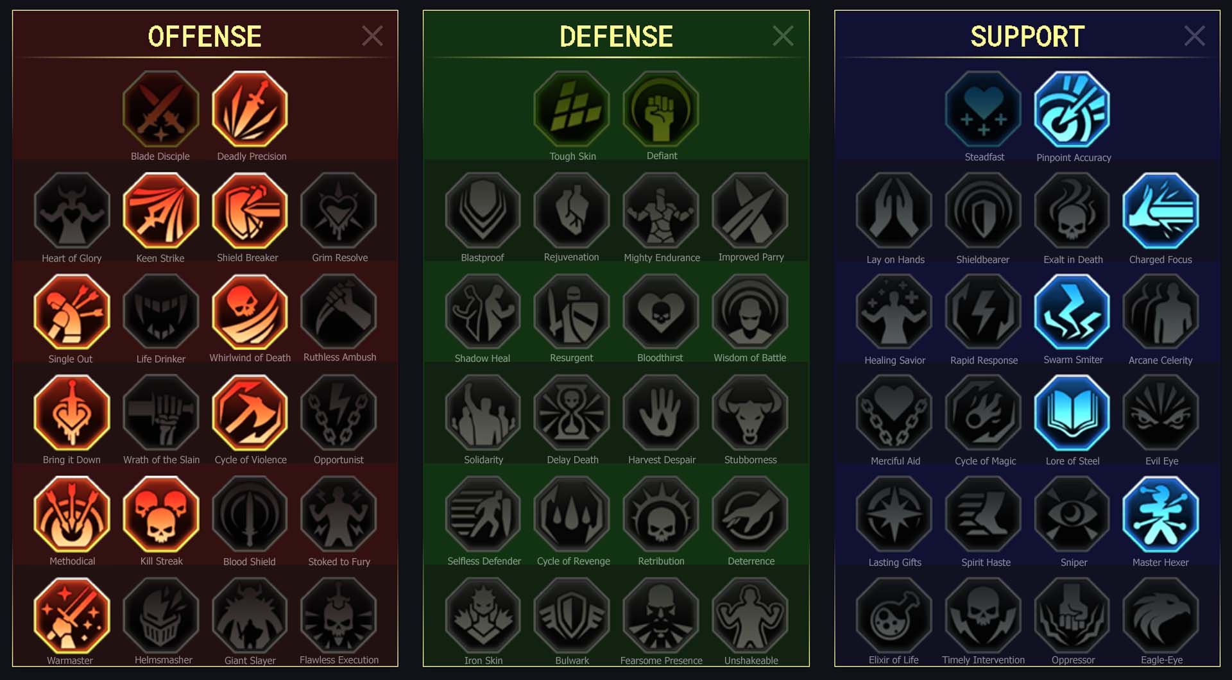The height and width of the screenshot is (680, 1232).
Task: Click the Giant Slayer mastery icon
Action: 250,616
